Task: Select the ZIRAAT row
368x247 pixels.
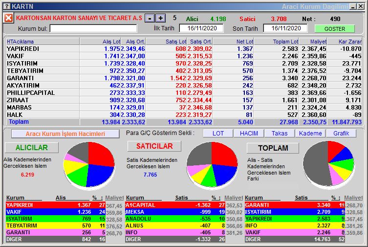Action: pyautogui.click(x=184, y=100)
